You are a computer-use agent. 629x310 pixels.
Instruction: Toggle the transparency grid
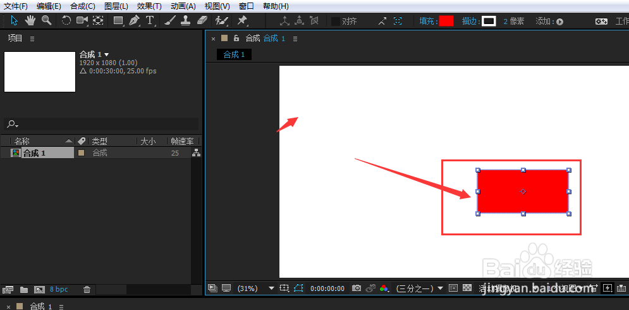click(x=467, y=288)
